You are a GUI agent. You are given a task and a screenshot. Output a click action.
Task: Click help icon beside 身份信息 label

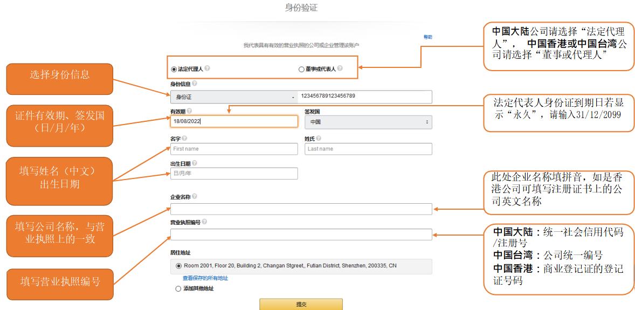point(194,84)
